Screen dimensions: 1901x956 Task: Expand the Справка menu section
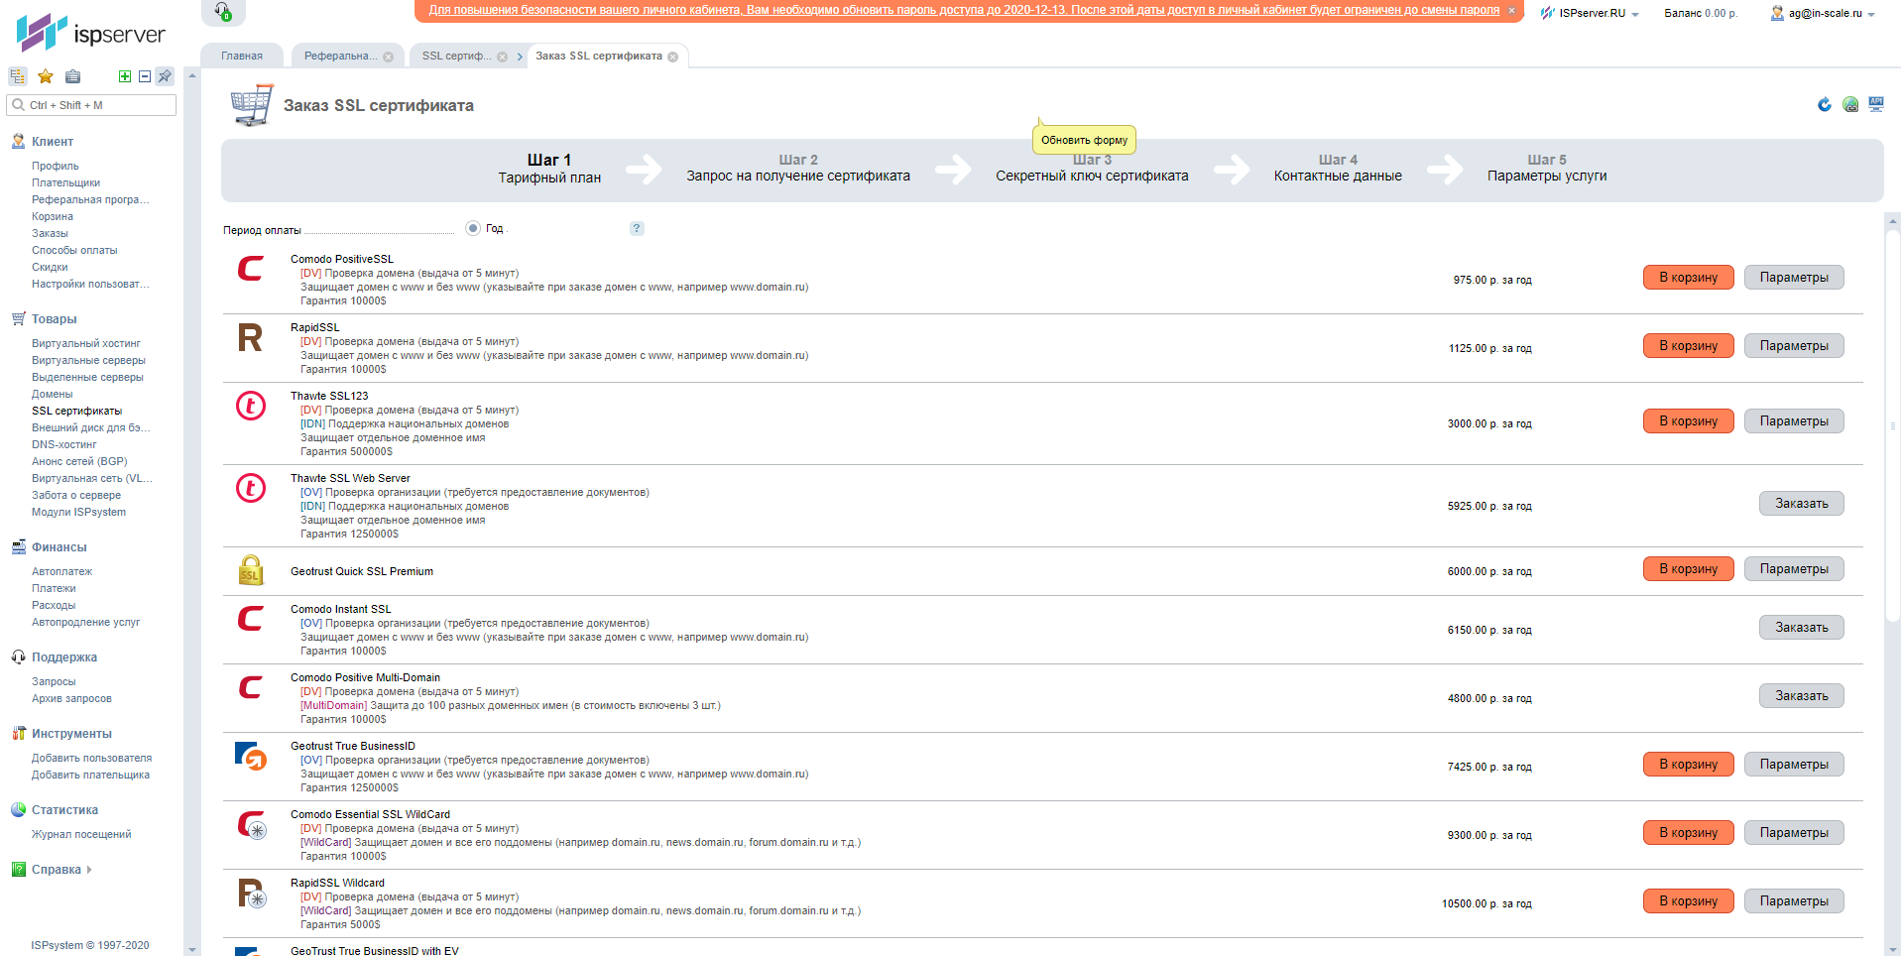click(x=56, y=870)
